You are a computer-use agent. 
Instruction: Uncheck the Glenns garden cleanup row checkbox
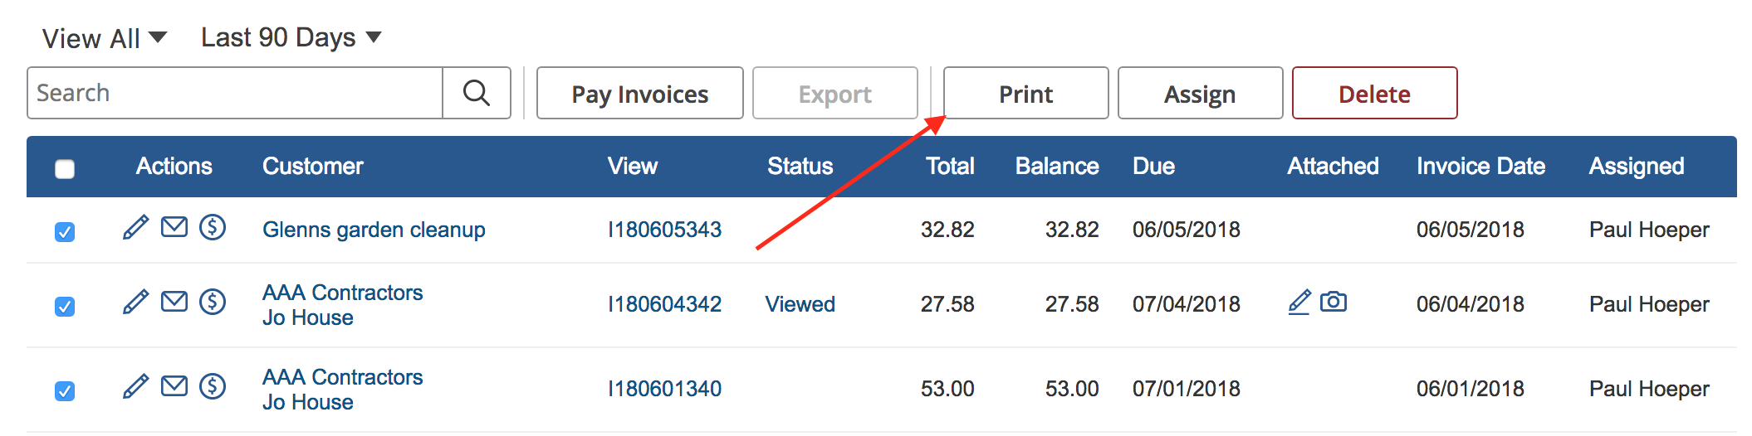(65, 232)
